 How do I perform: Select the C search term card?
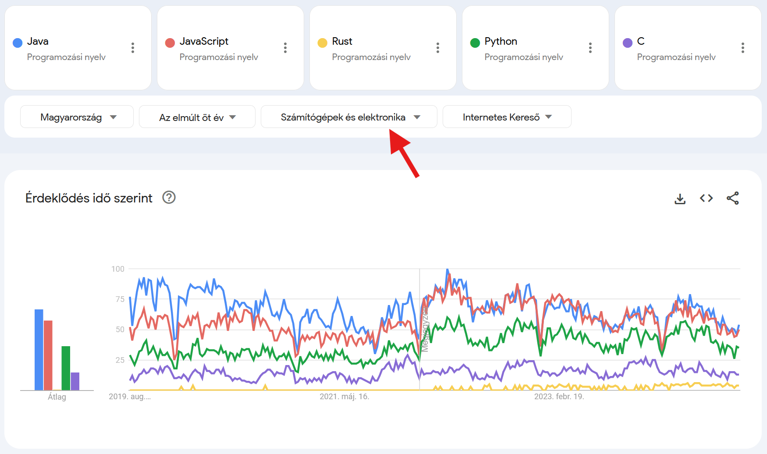point(688,48)
